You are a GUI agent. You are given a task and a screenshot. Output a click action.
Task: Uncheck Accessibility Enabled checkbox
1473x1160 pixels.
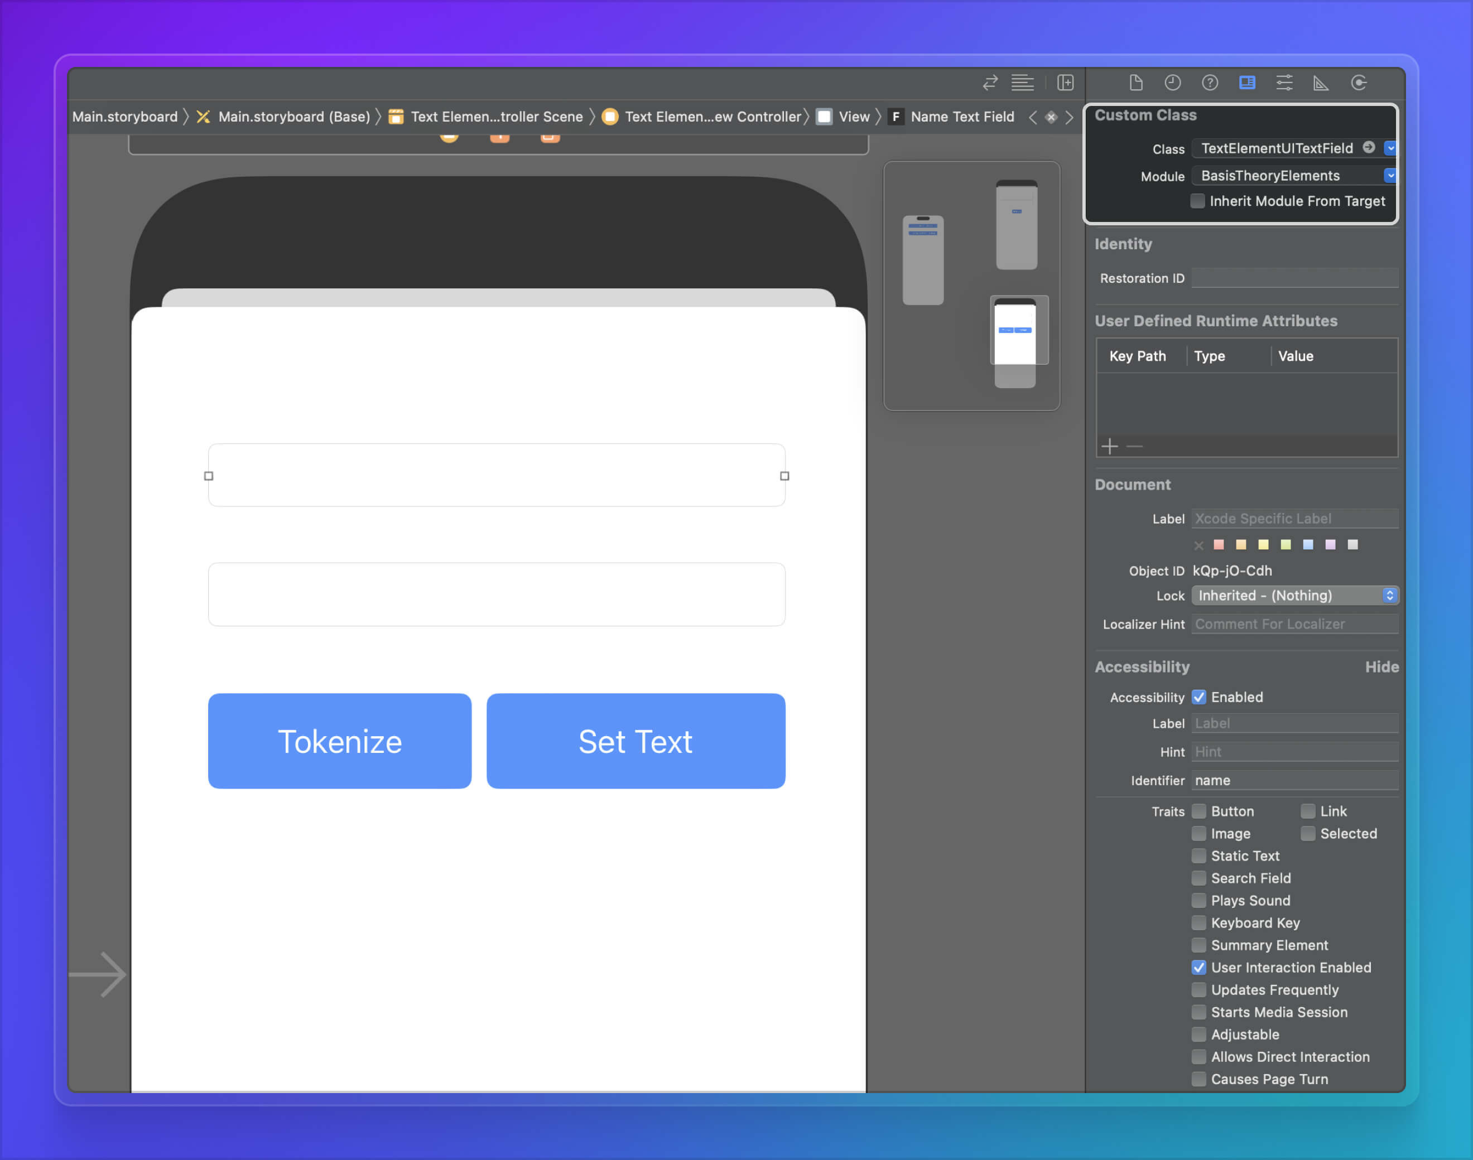coord(1198,698)
